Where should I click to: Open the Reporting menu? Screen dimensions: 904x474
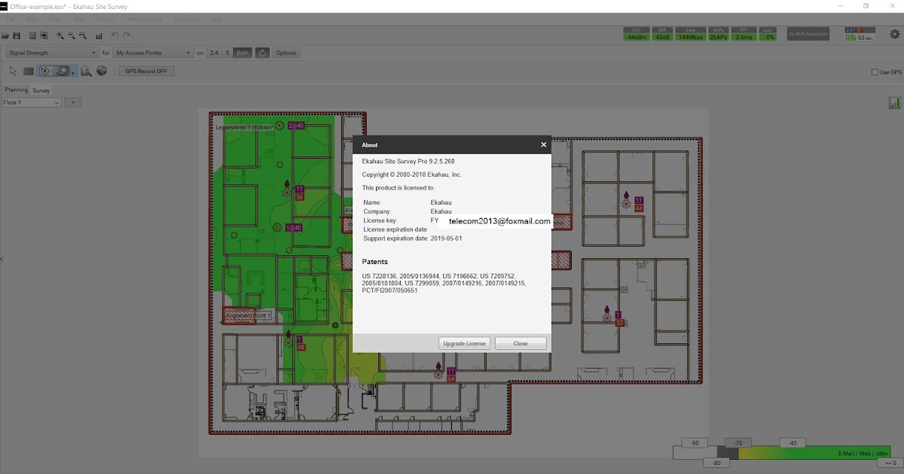187,19
